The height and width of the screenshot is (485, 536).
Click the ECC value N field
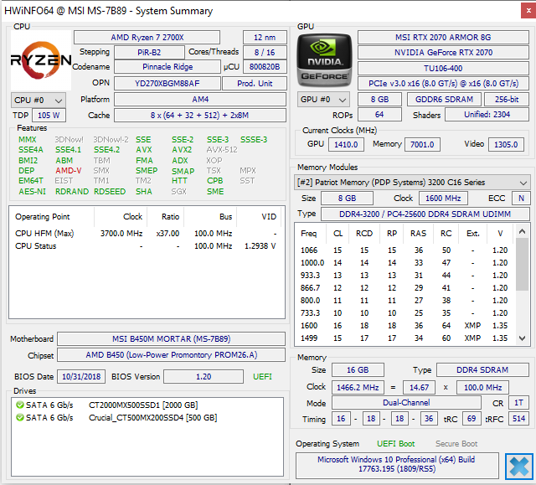(521, 198)
